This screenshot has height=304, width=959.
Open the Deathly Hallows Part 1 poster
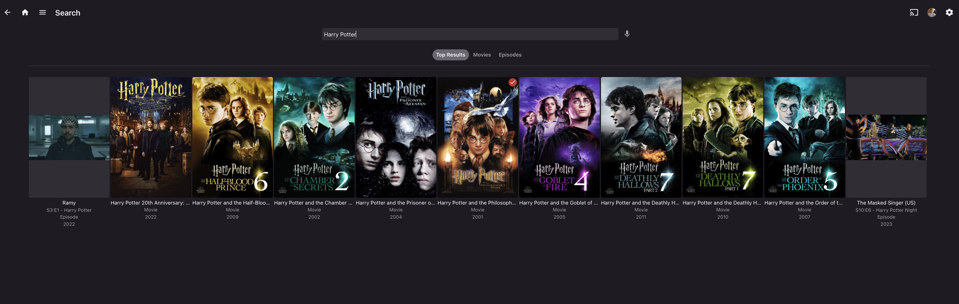723,137
